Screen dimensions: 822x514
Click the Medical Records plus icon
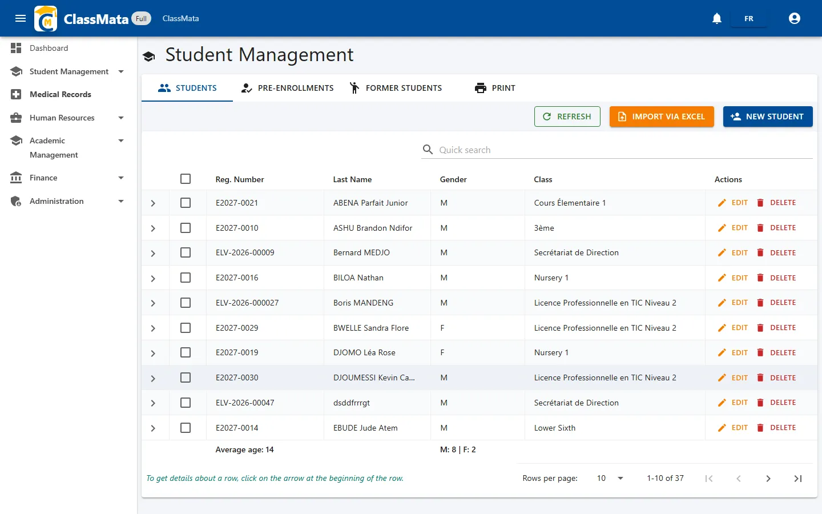coord(16,94)
